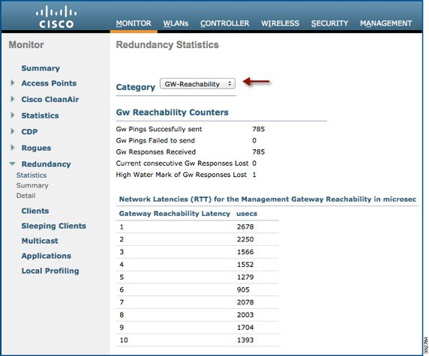The width and height of the screenshot is (429, 356).
Task: View the Sleeping Clients page
Action: (54, 226)
